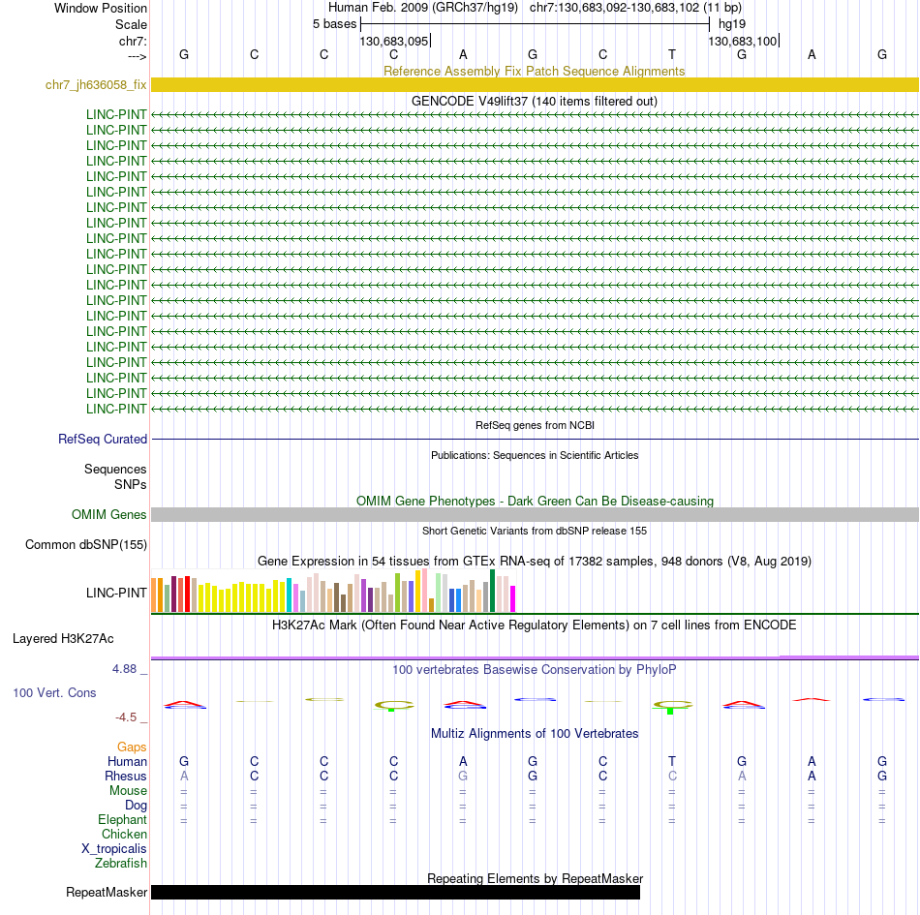Click the tall dark green GTEx expression bar

[x=492, y=591]
